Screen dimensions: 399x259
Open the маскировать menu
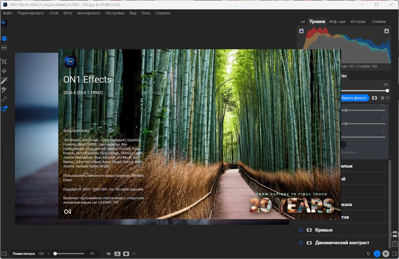89,13
